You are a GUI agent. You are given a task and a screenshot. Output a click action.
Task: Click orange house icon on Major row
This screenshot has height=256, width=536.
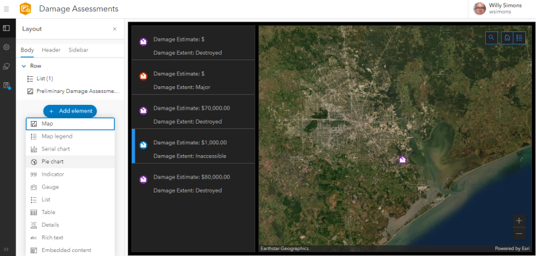[143, 76]
